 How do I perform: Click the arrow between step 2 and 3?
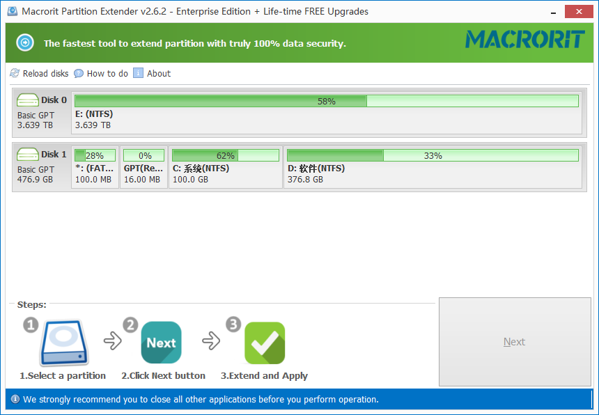(x=211, y=340)
